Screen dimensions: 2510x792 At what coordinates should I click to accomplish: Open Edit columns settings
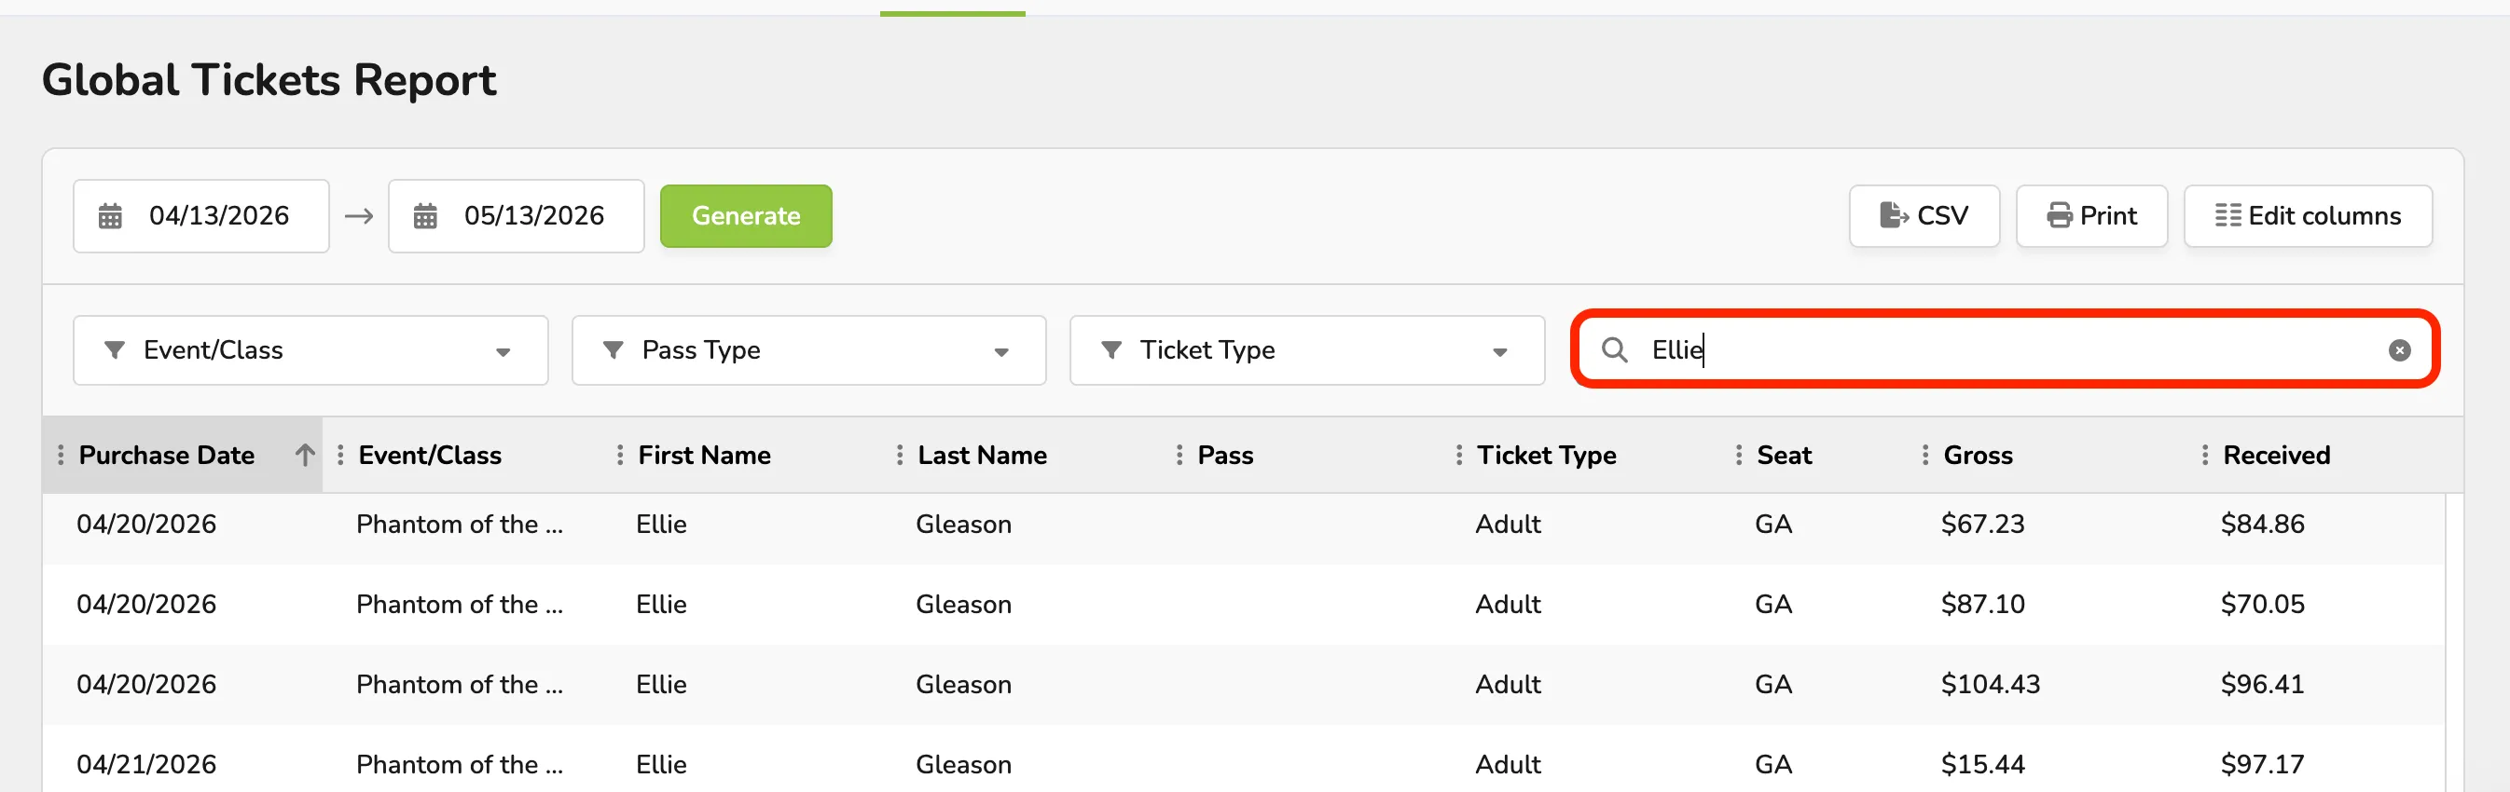pos(2308,216)
